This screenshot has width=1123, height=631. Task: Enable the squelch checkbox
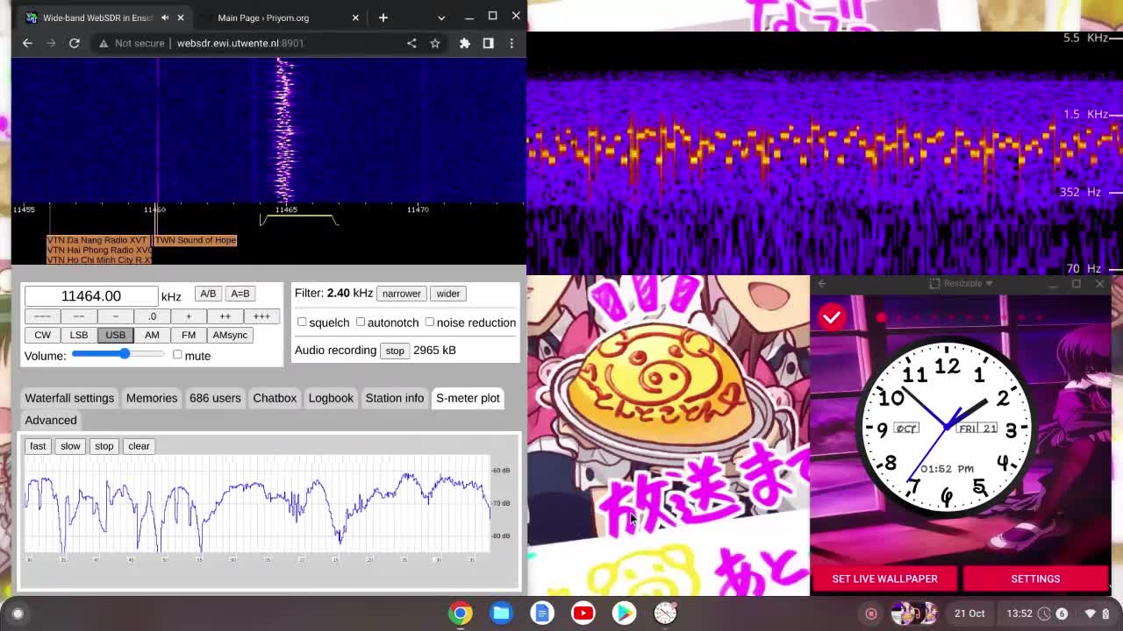click(x=302, y=322)
